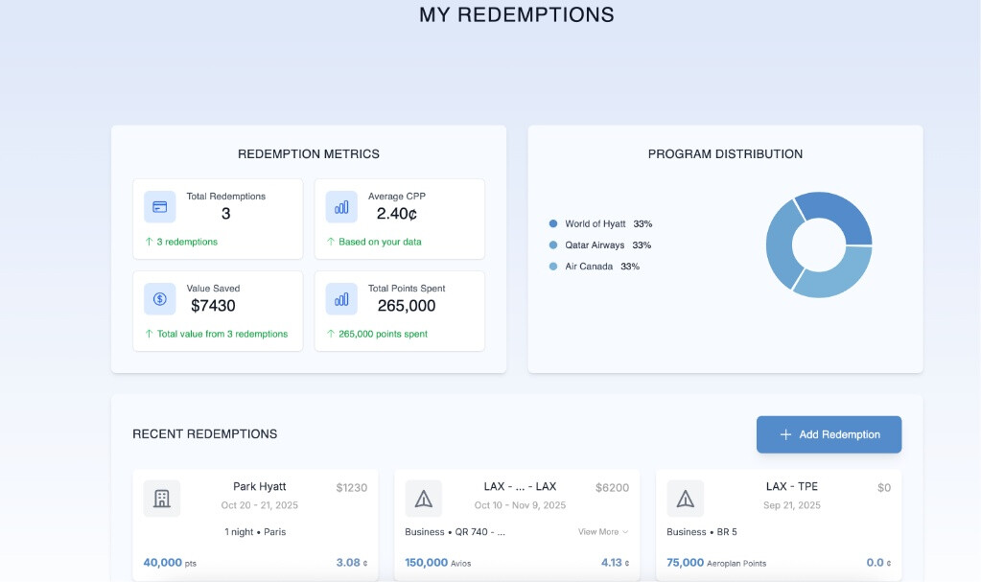This screenshot has width=981, height=582.
Task: Expand View More on Qatar flight card
Action: click(x=603, y=532)
